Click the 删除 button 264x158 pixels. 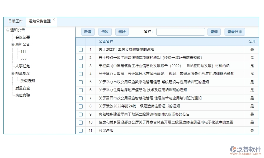pos(122,32)
